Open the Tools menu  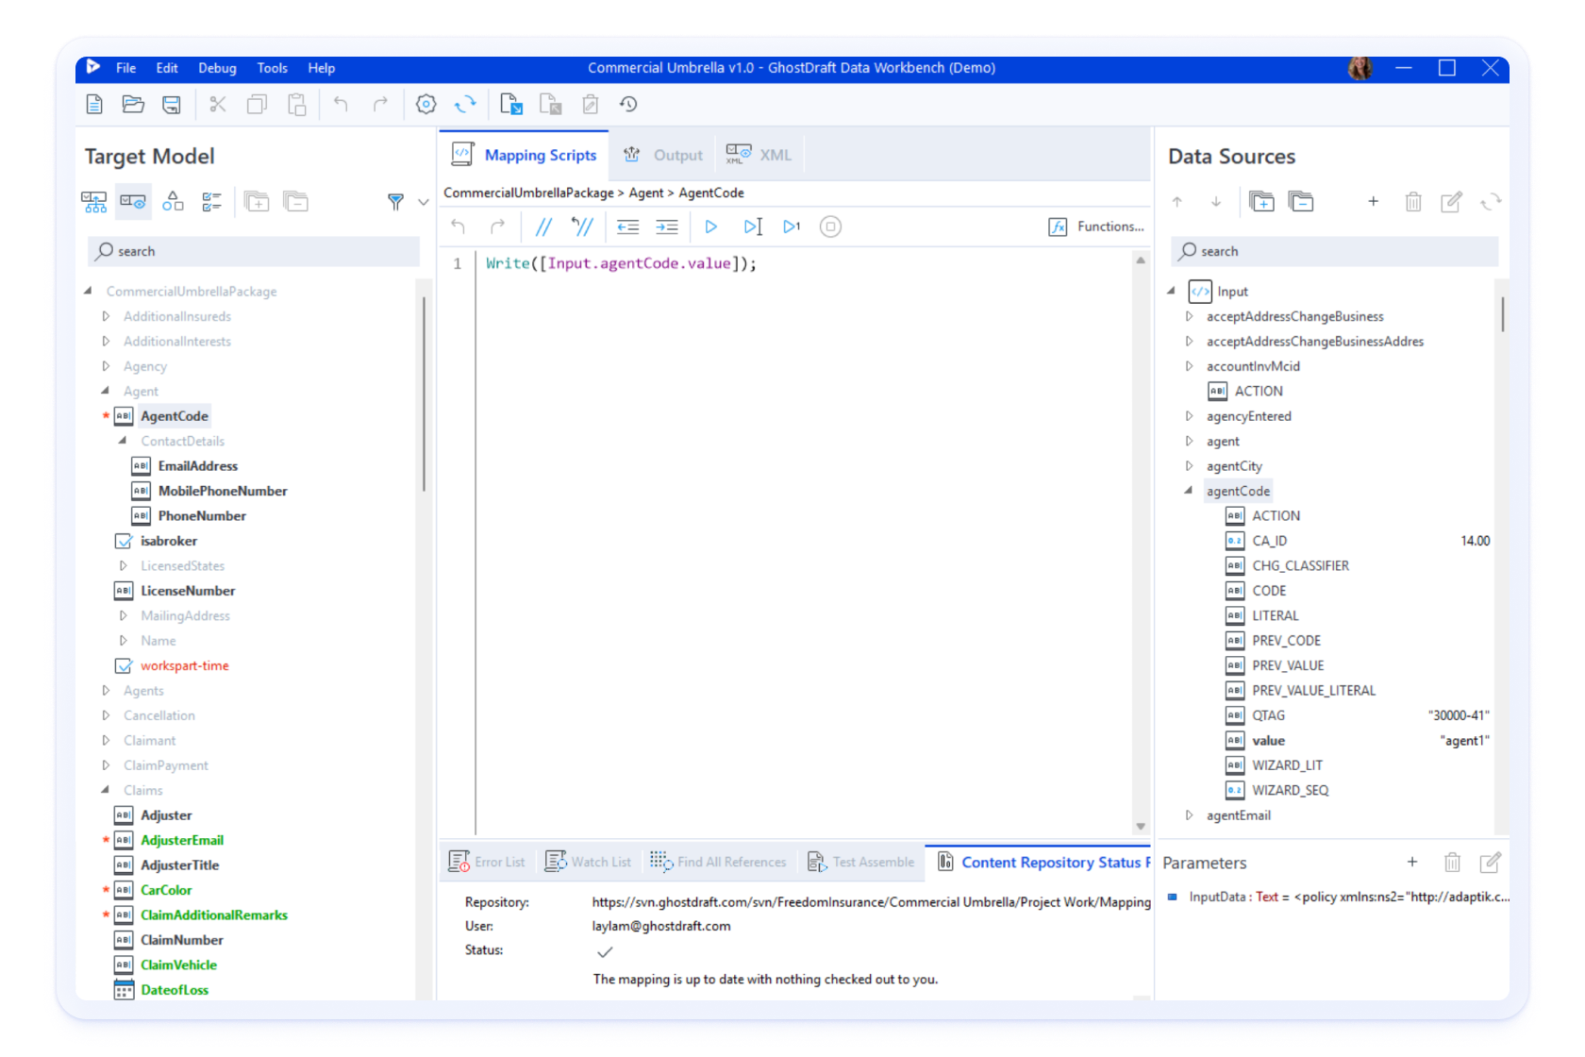(272, 68)
